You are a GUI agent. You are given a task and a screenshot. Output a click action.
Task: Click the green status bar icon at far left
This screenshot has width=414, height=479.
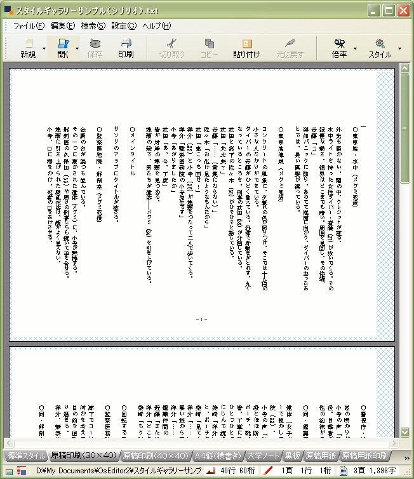(9, 471)
